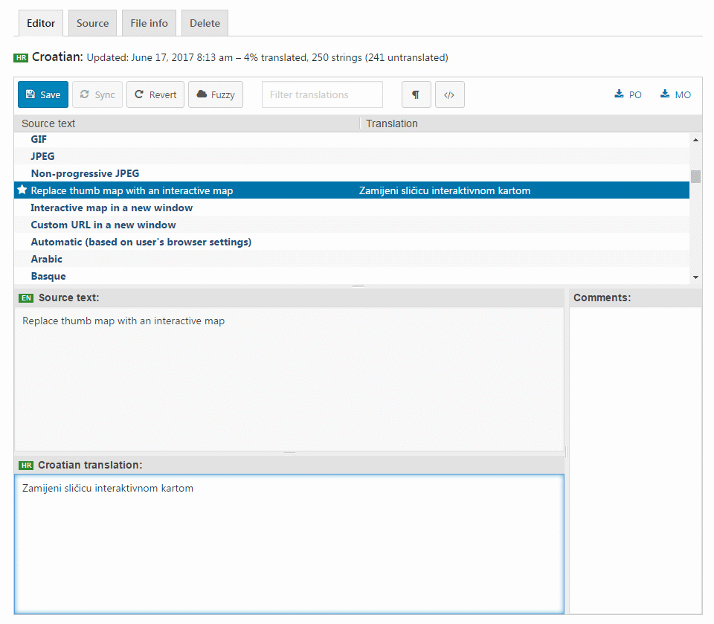Toggle invisible characters display
Image resolution: width=714 pixels, height=624 pixels.
[416, 94]
